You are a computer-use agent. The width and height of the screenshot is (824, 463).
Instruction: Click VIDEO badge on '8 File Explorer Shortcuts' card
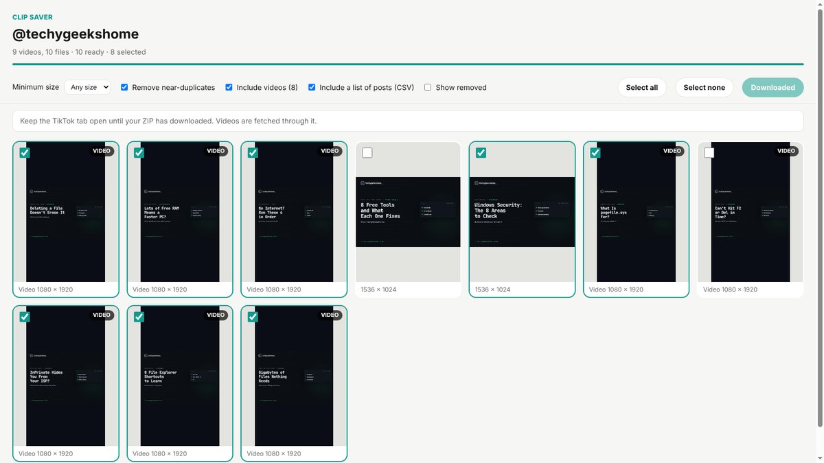216,315
